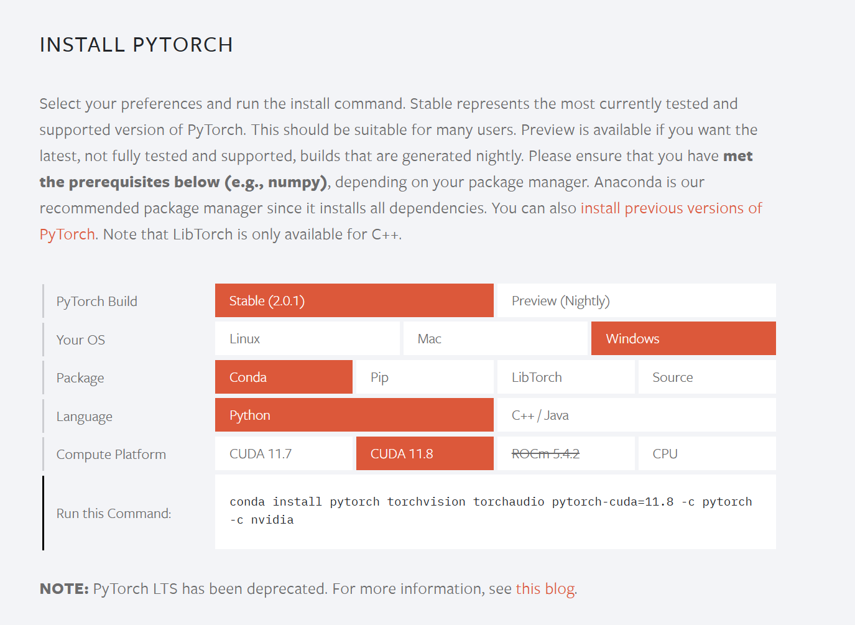Click the deprecated ROCm 5.4.2 option

click(x=565, y=453)
